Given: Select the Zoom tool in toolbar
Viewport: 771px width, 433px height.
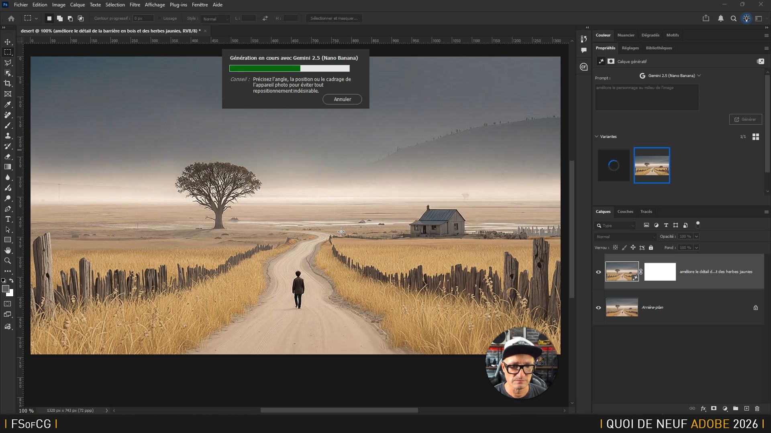Looking at the screenshot, I should [8, 261].
